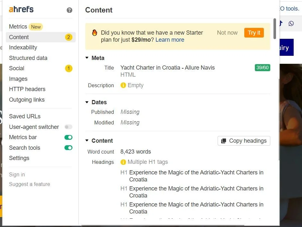Click the 'Empty' description value
Viewport: 302px width, 227px height.
[136, 85]
